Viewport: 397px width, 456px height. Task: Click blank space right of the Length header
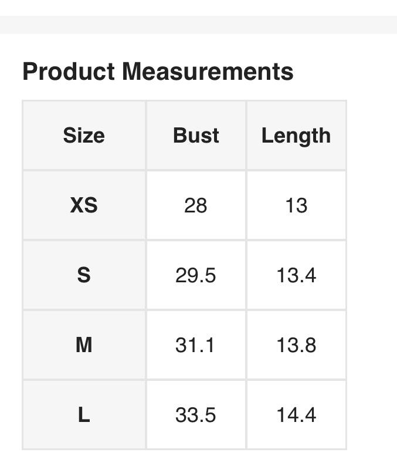click(372, 136)
